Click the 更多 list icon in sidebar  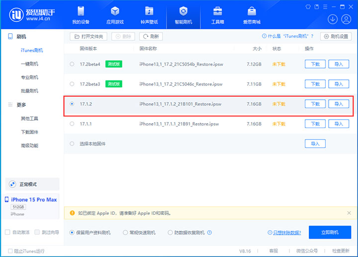[10, 105]
